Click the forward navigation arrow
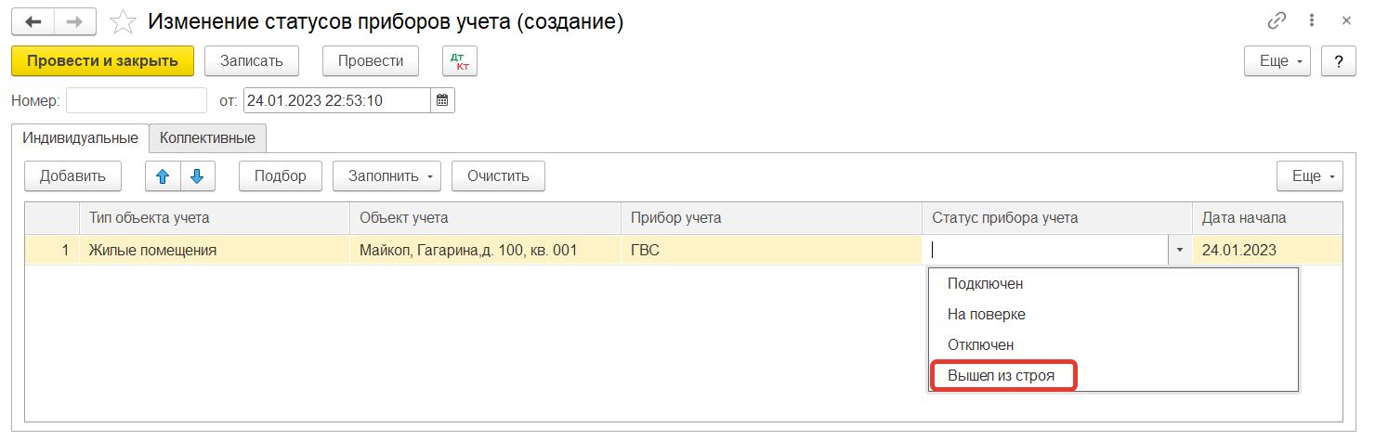Screen dimensions: 1375x441 (75, 21)
